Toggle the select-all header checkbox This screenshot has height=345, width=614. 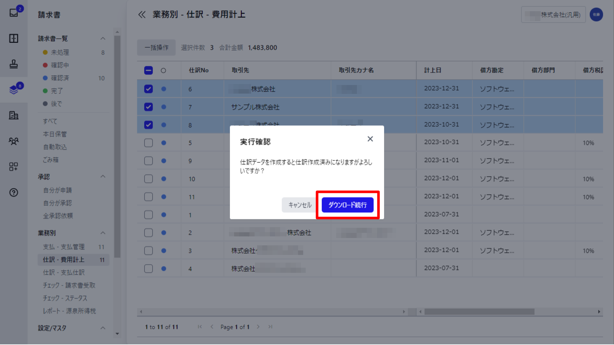(x=148, y=70)
